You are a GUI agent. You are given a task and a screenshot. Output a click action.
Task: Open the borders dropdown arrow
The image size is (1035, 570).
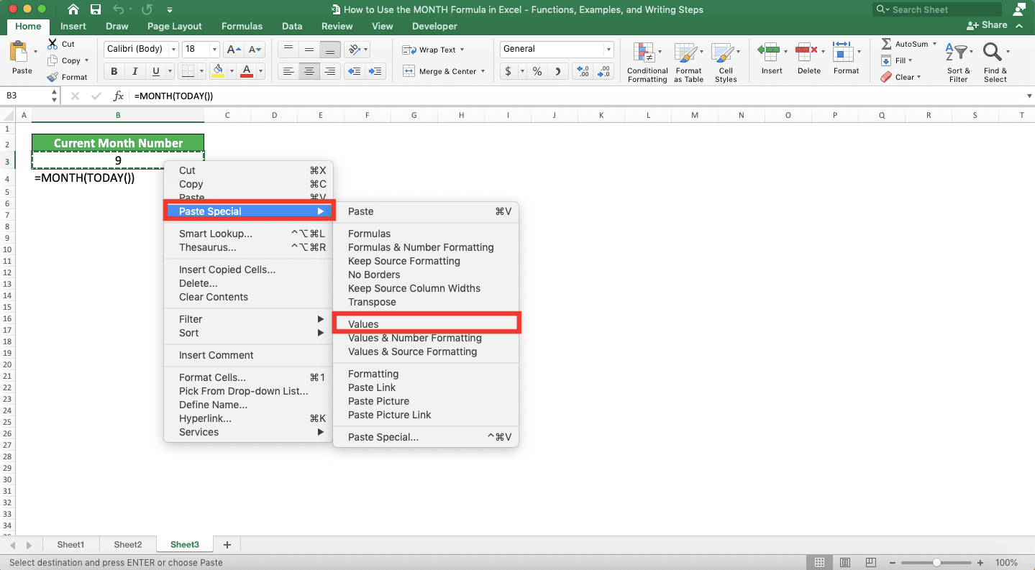coord(201,71)
